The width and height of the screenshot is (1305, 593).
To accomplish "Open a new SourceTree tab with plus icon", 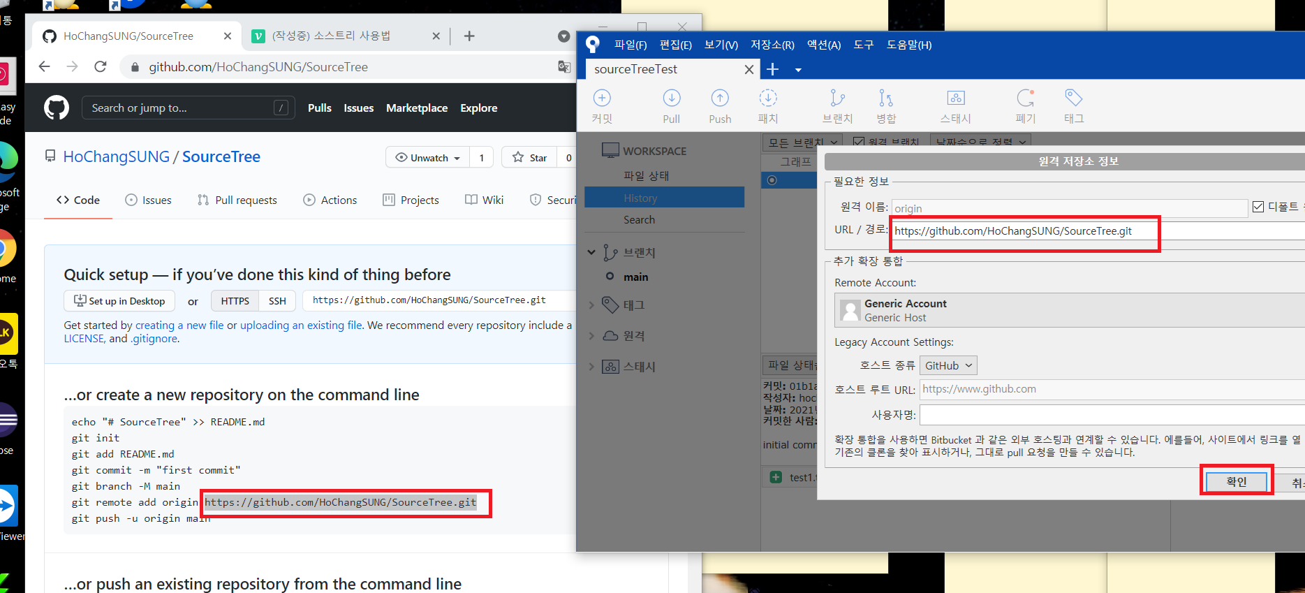I will (x=772, y=69).
